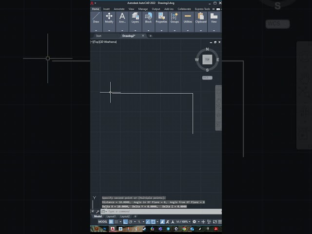Expand the isometric drafting plane arrow
Viewport: 312px width, 234px height.
point(143,222)
